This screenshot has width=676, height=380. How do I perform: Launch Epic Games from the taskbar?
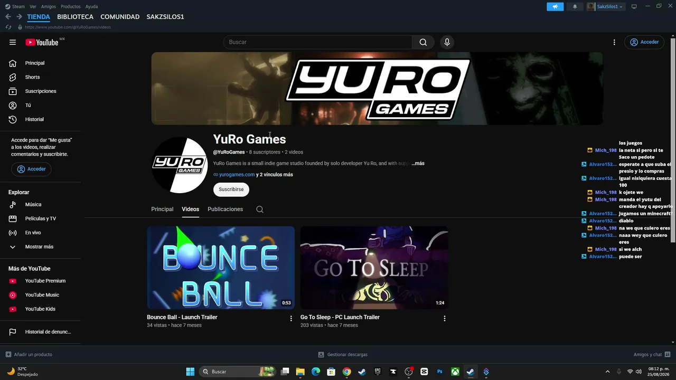[x=378, y=372]
